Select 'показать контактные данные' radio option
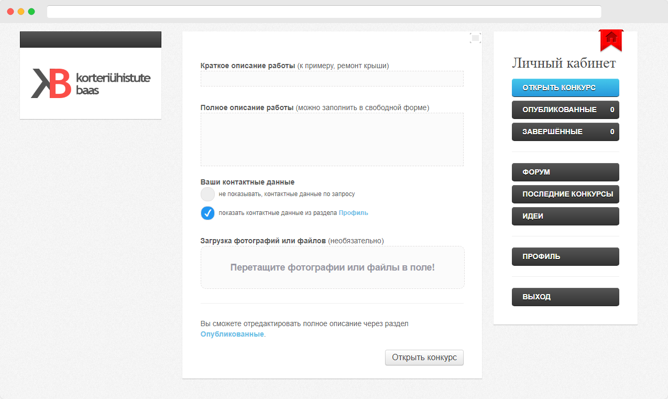 [x=208, y=213]
